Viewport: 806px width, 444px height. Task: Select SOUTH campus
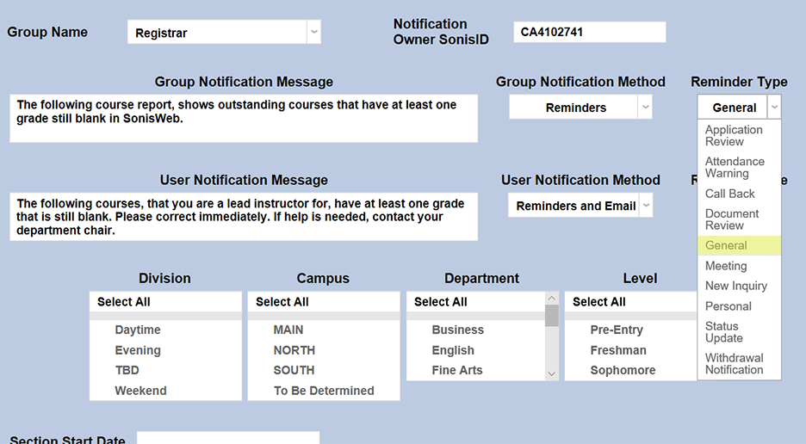pos(324,371)
